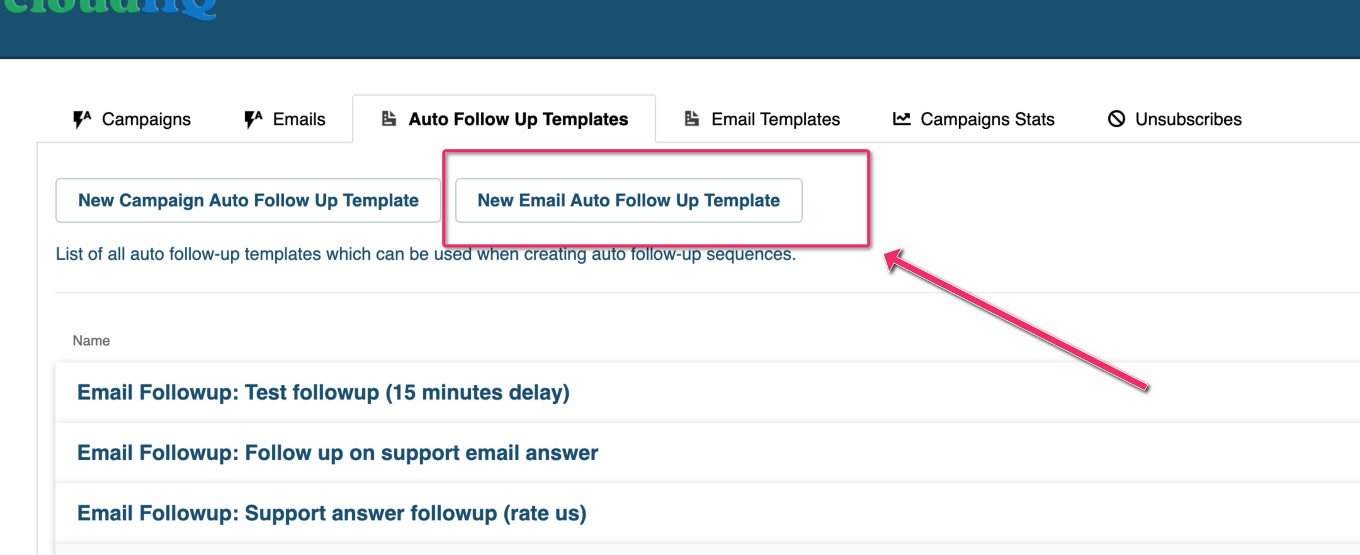Select the Auto Follow Up Templates tab
Viewport: 1360px width, 555px height.
point(504,119)
